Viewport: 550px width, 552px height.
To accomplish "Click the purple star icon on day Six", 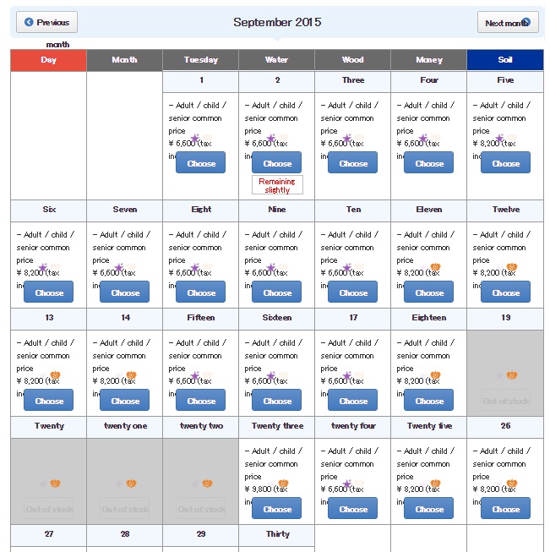I will tap(43, 267).
